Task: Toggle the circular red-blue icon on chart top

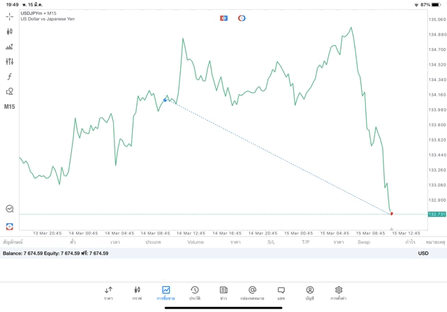Action: 242,18
